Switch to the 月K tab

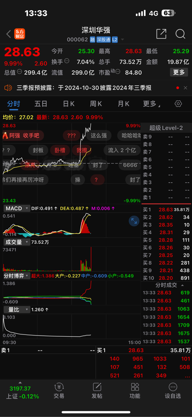coord(123,104)
